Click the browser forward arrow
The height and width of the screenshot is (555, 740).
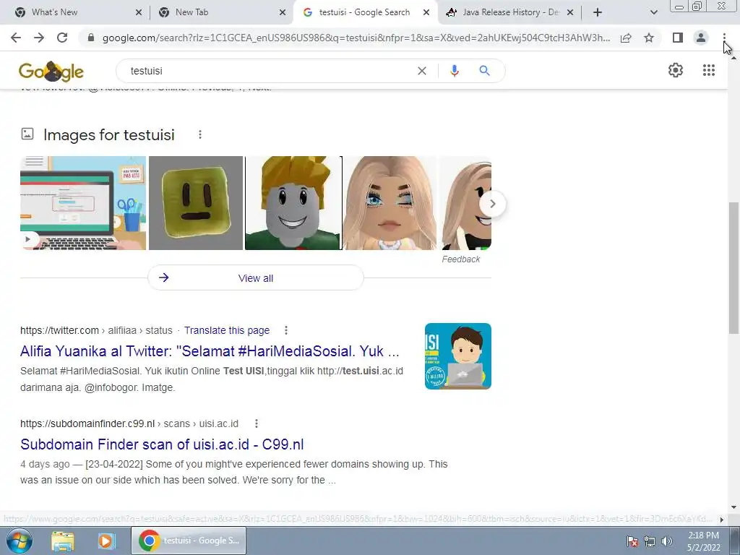coord(39,38)
